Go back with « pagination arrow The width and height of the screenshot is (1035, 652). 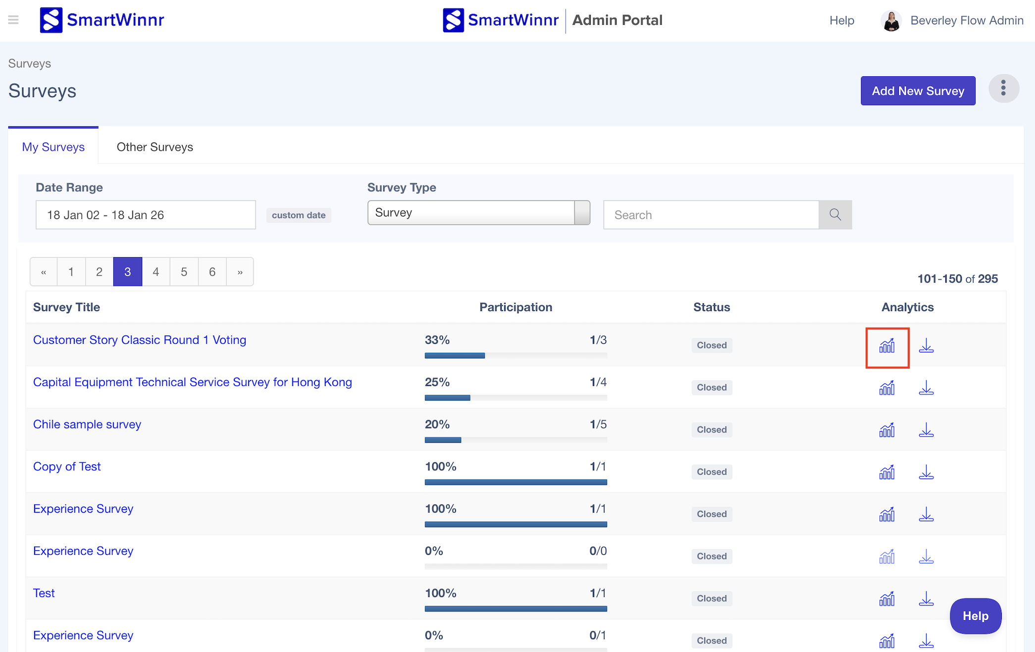[x=44, y=272]
